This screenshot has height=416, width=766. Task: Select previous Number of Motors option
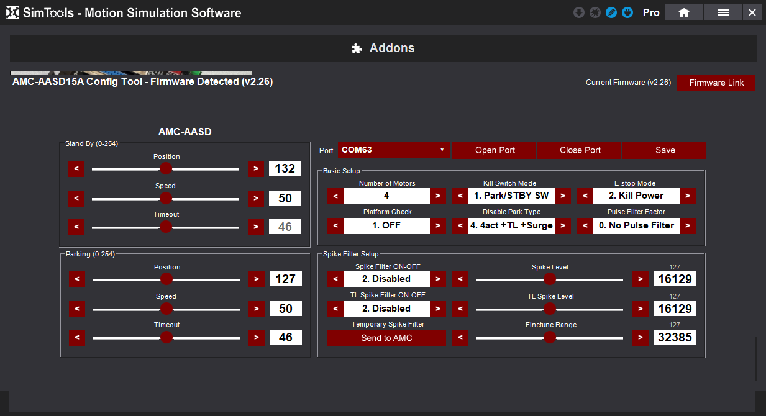click(335, 196)
